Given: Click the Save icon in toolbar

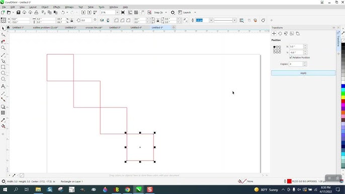Looking at the screenshot, I should pos(19,13).
